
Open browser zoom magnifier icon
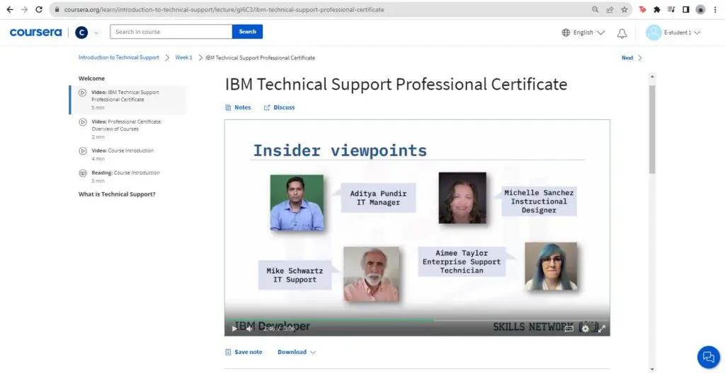[595, 9]
